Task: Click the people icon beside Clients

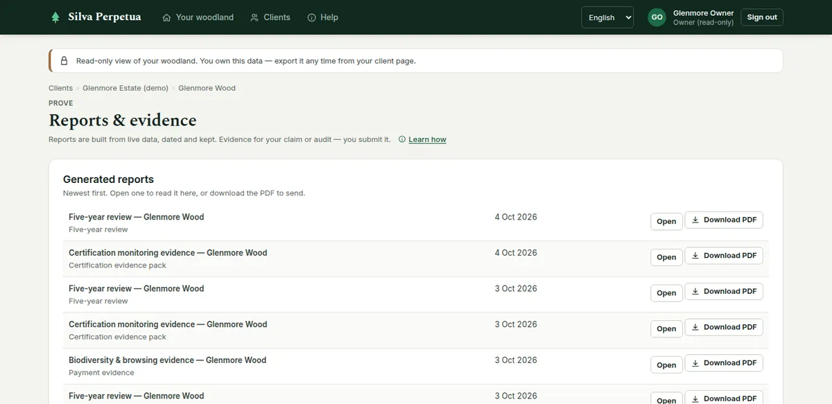Action: [254, 17]
